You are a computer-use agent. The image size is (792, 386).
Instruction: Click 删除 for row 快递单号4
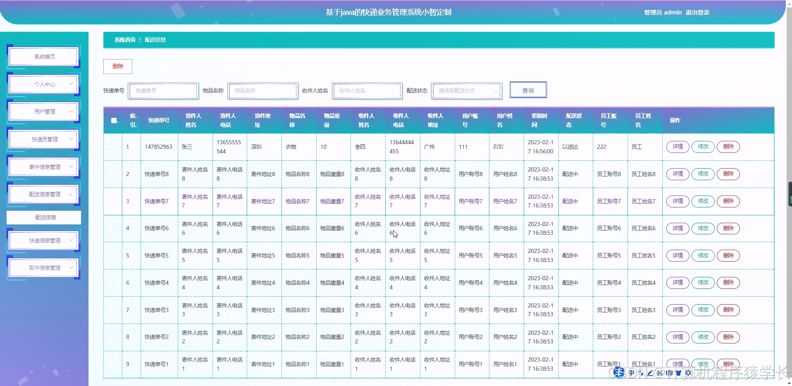728,283
